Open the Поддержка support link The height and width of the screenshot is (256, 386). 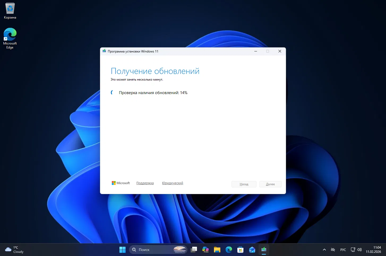coord(145,183)
